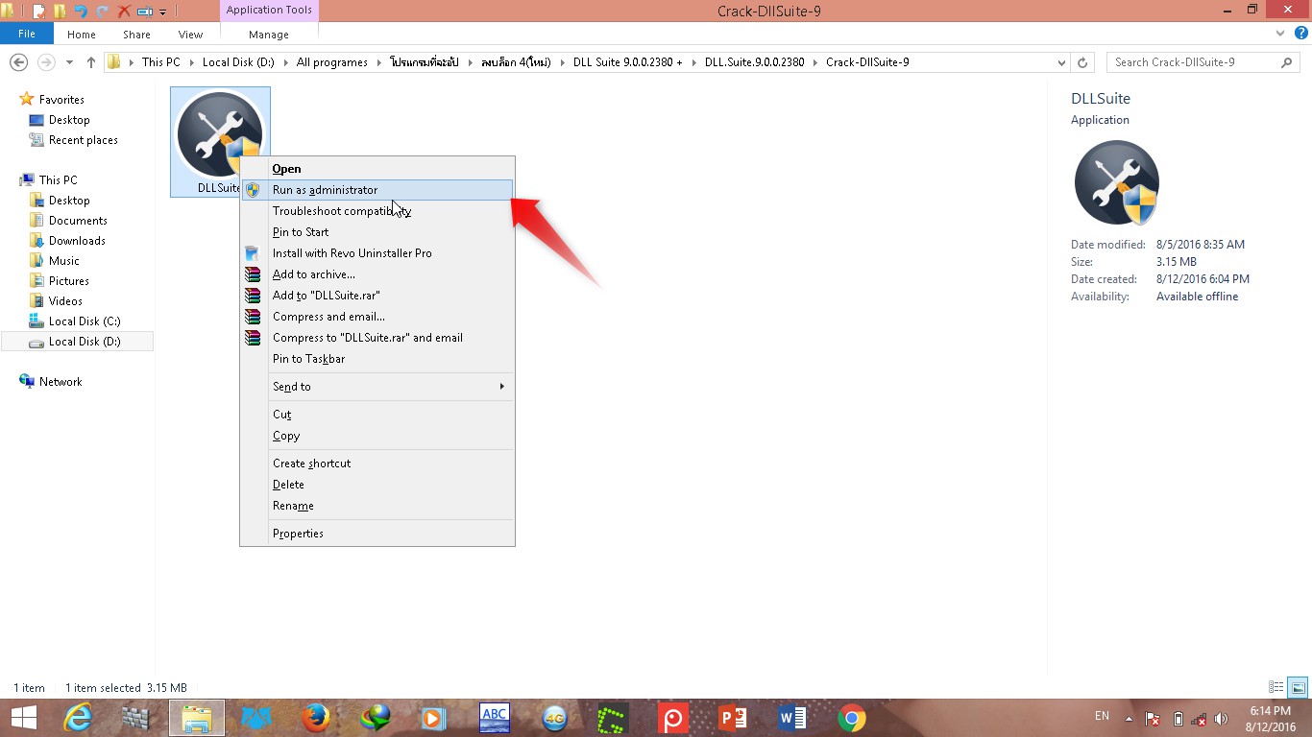The height and width of the screenshot is (737, 1312).
Task: Click the Properties icon in quick access toolbar
Action: coord(39,12)
